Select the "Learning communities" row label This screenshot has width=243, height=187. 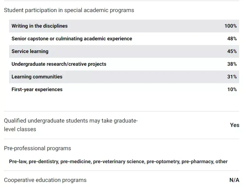(37, 77)
